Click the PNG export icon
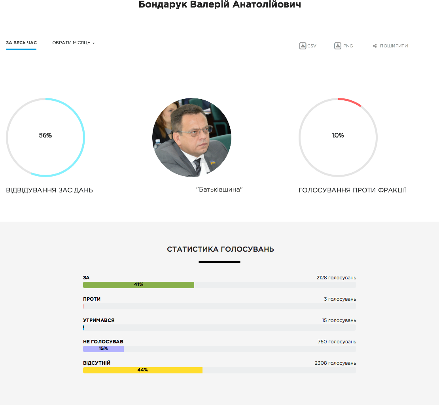The height and width of the screenshot is (405, 439). click(x=338, y=46)
